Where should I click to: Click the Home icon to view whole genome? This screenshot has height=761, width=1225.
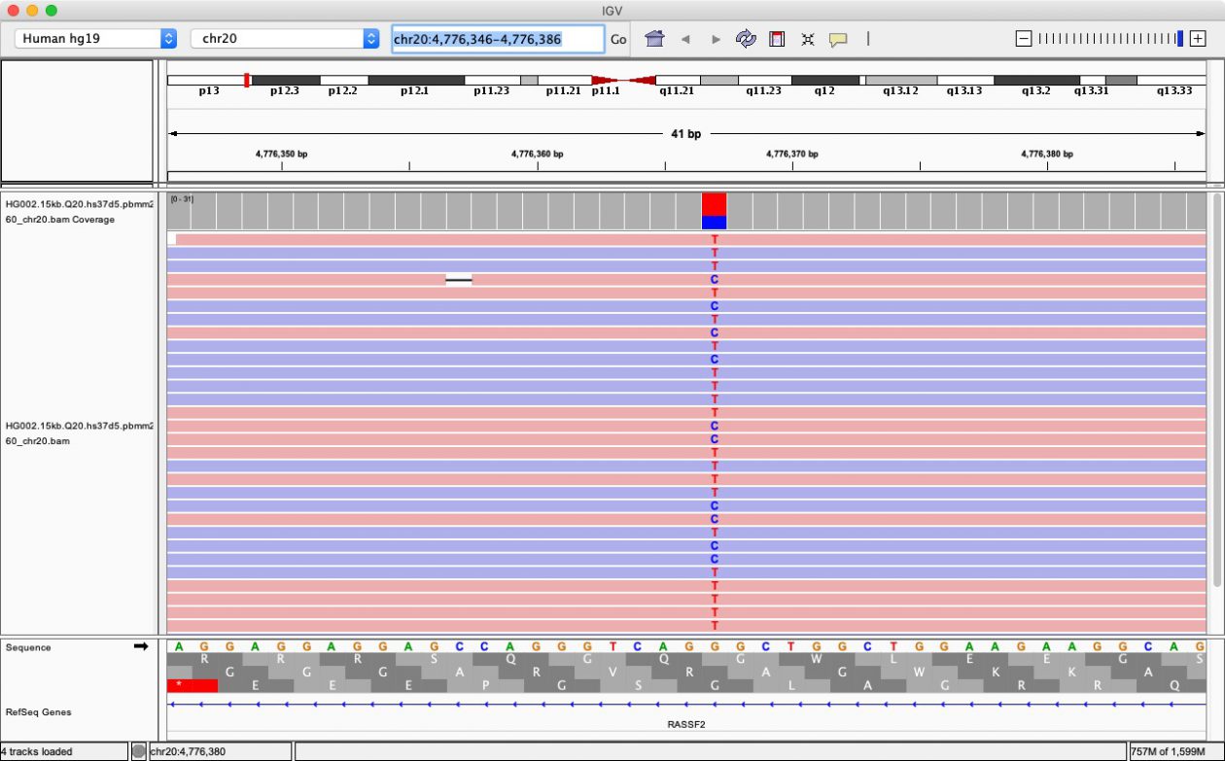pos(654,39)
